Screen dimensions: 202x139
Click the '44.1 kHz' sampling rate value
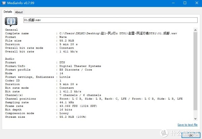(x=67, y=102)
